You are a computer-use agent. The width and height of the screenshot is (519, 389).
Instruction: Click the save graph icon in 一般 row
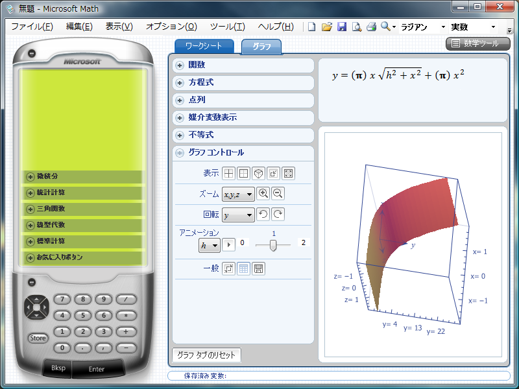[x=258, y=268]
